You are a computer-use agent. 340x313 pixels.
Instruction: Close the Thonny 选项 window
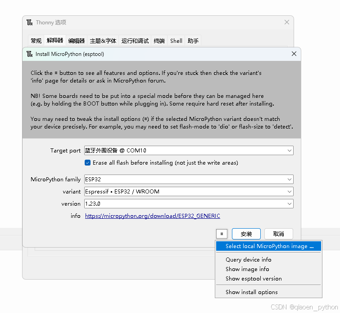[287, 22]
